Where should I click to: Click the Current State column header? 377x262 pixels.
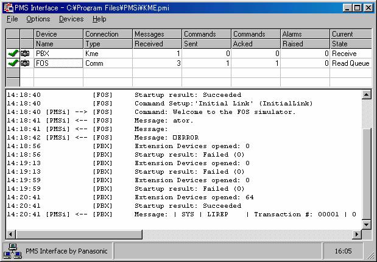pos(351,39)
